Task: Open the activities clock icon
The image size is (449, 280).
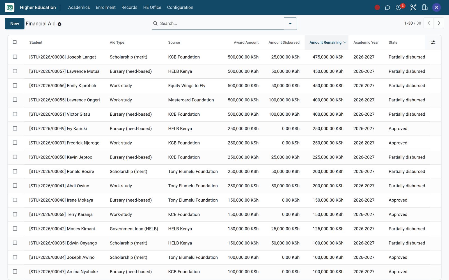Action: [x=398, y=8]
